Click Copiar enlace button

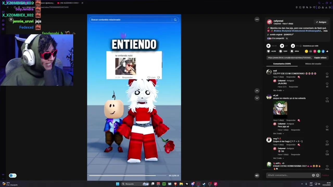pyautogui.click(x=320, y=58)
